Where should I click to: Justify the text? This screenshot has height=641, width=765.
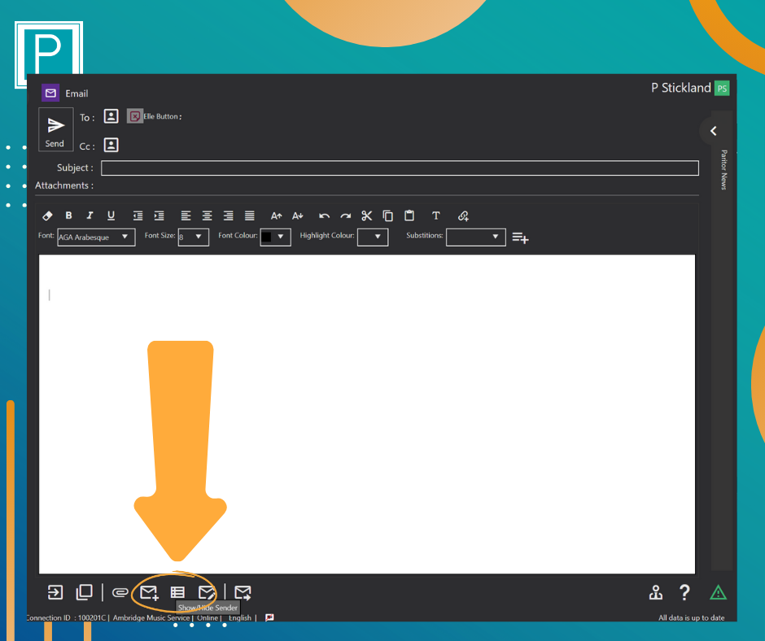click(x=250, y=216)
